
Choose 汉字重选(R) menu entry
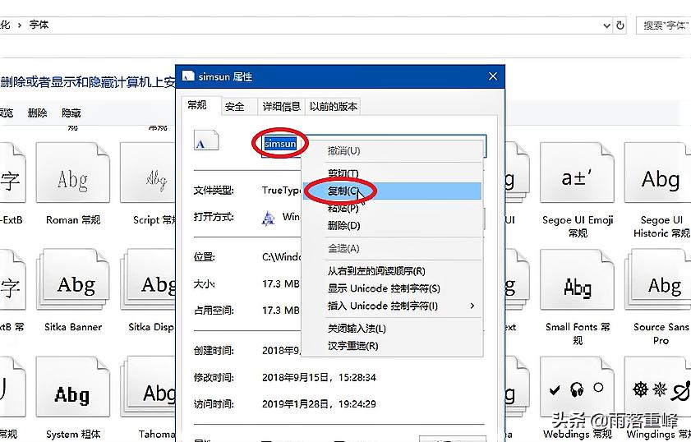pyautogui.click(x=392, y=346)
